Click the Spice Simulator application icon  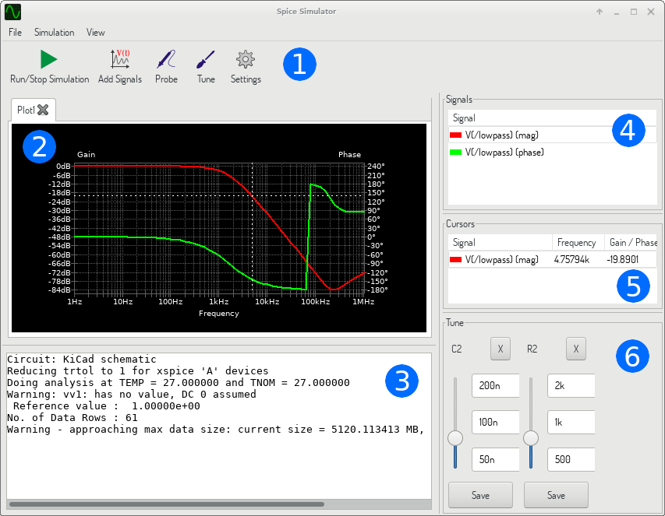click(12, 11)
